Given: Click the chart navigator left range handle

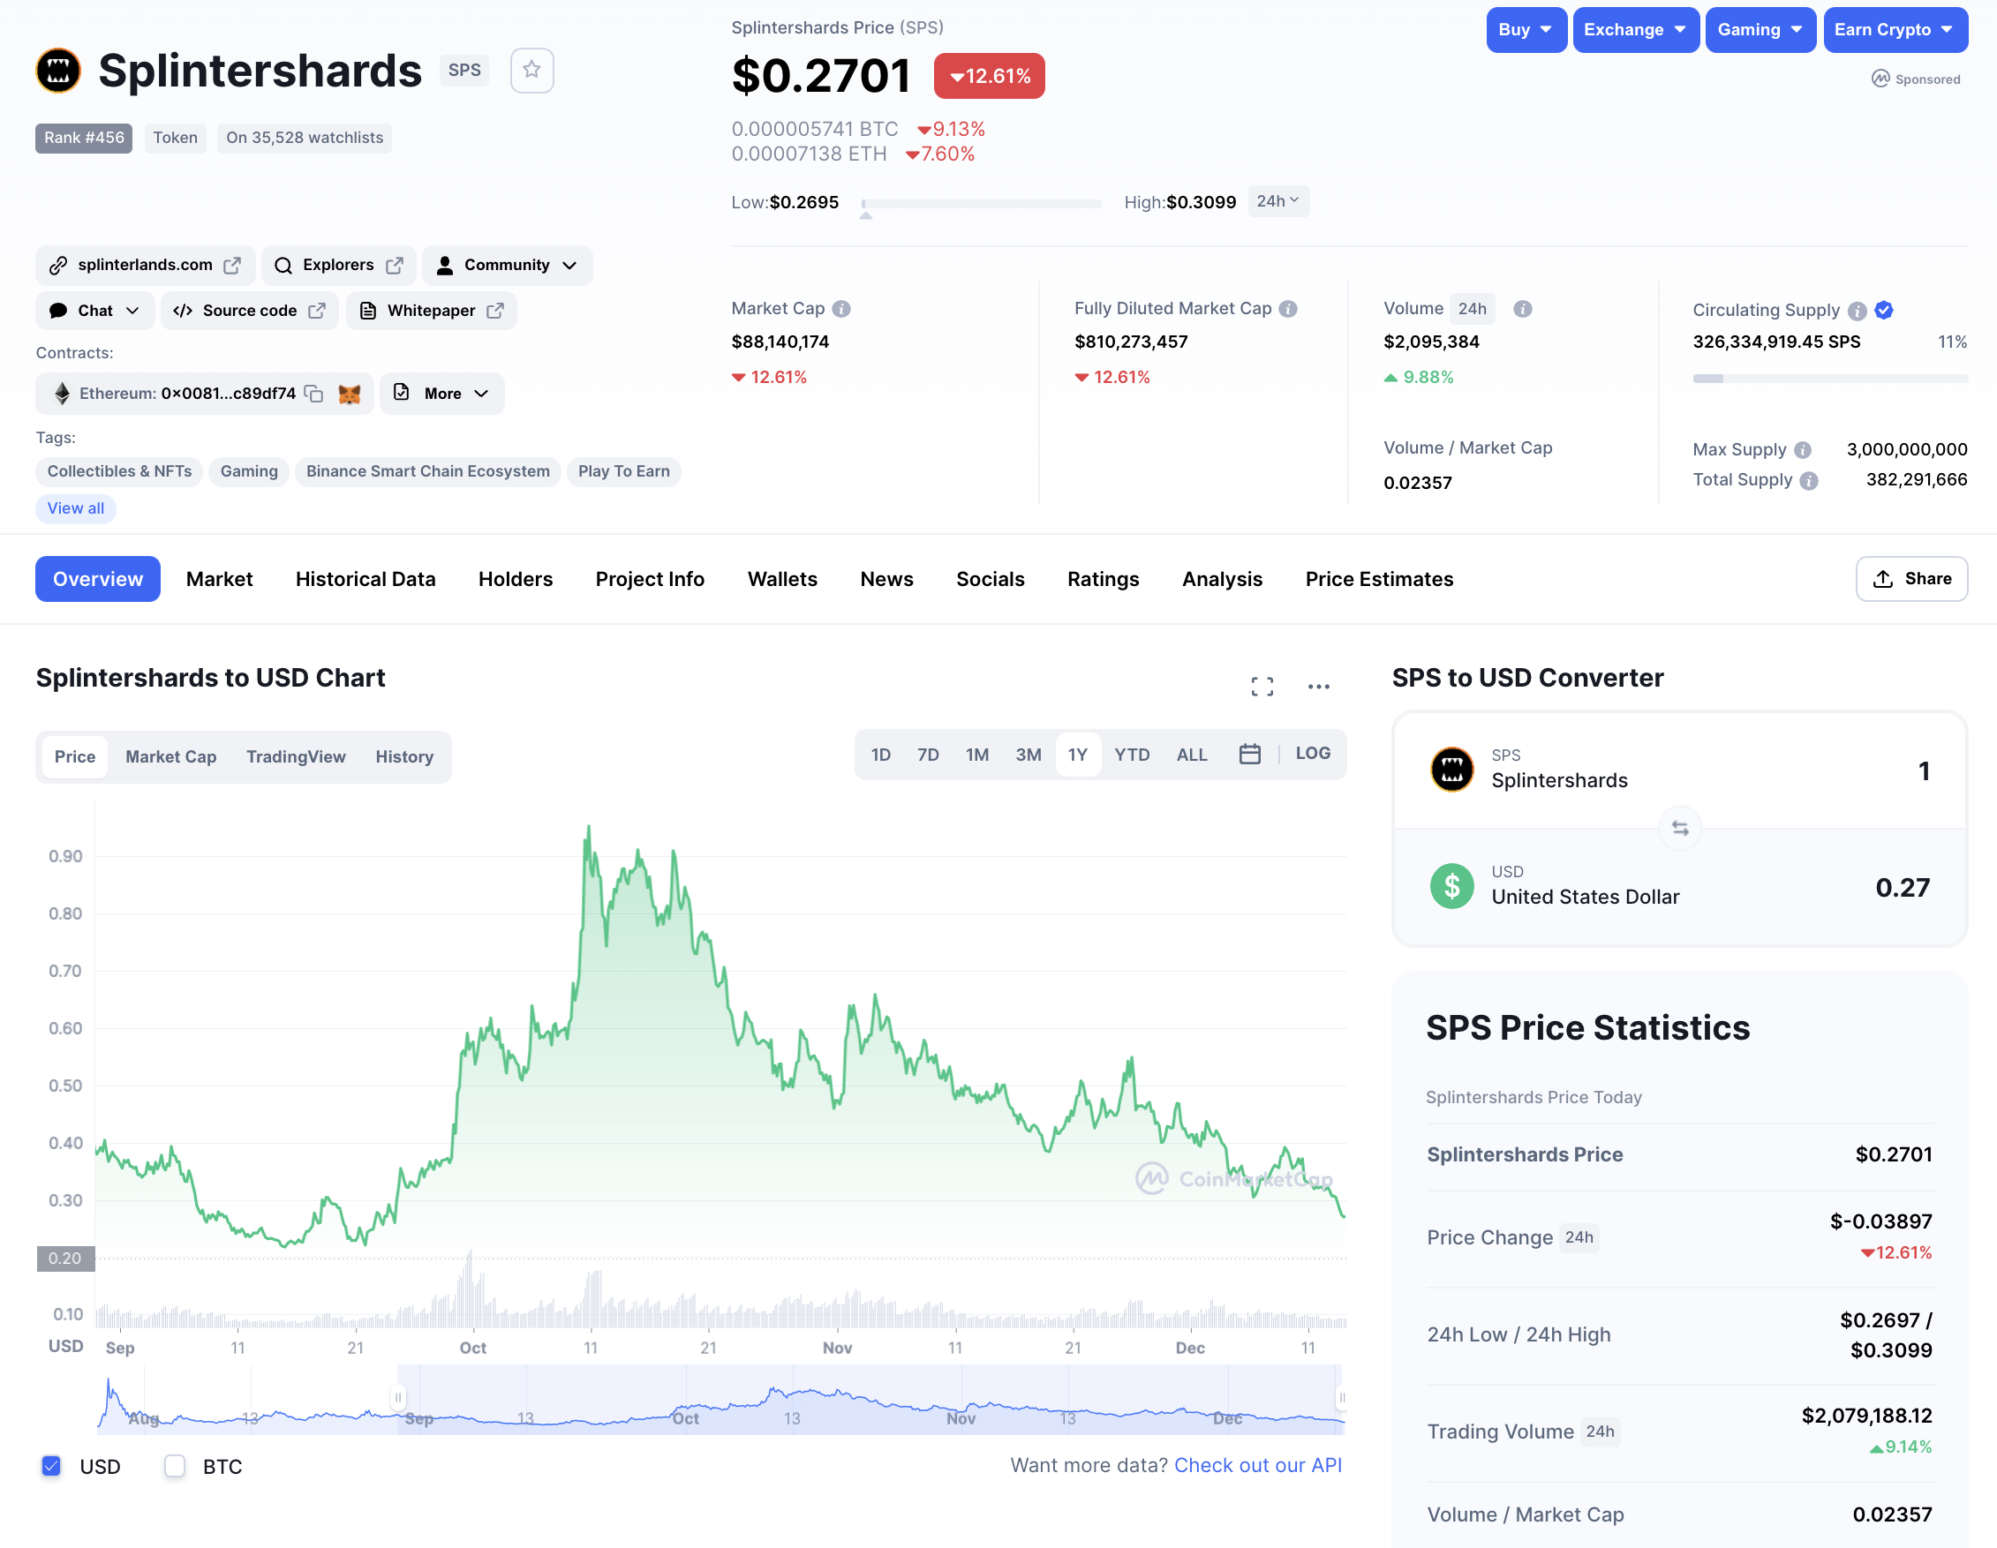Looking at the screenshot, I should point(398,1397).
